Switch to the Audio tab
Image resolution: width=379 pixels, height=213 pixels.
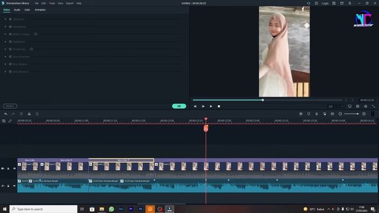coord(17,10)
